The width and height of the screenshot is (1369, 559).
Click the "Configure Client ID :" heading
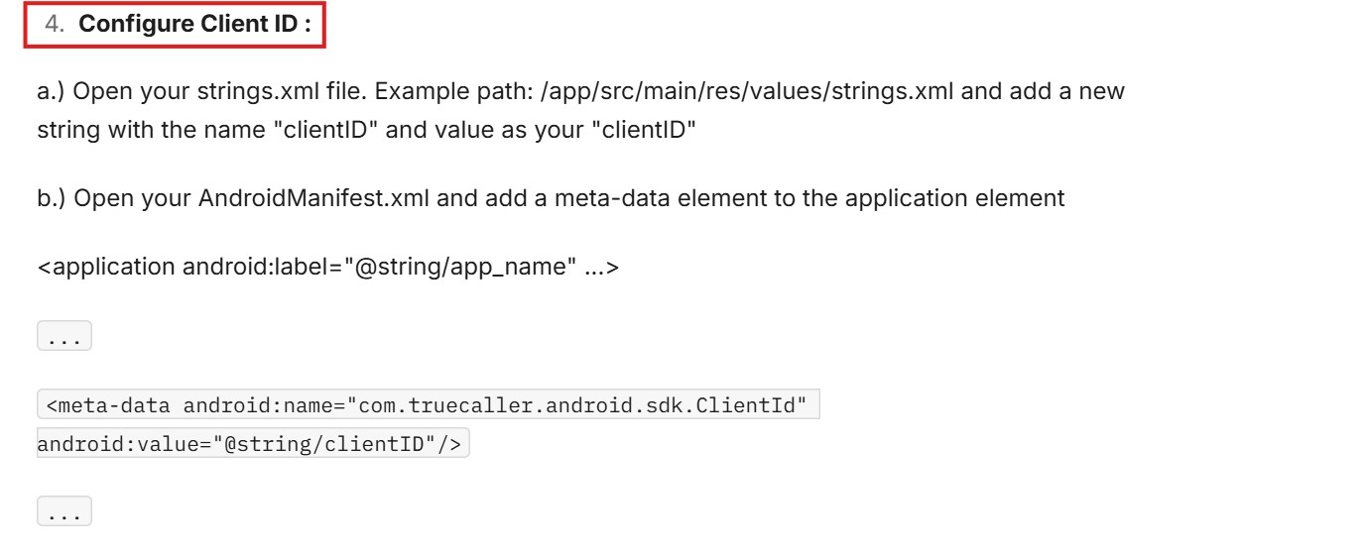pos(194,25)
